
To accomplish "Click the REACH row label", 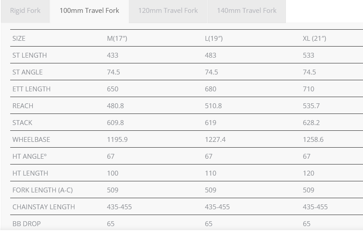I will point(23,106).
